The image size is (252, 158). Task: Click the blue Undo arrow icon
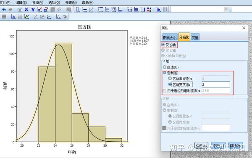(4, 10)
